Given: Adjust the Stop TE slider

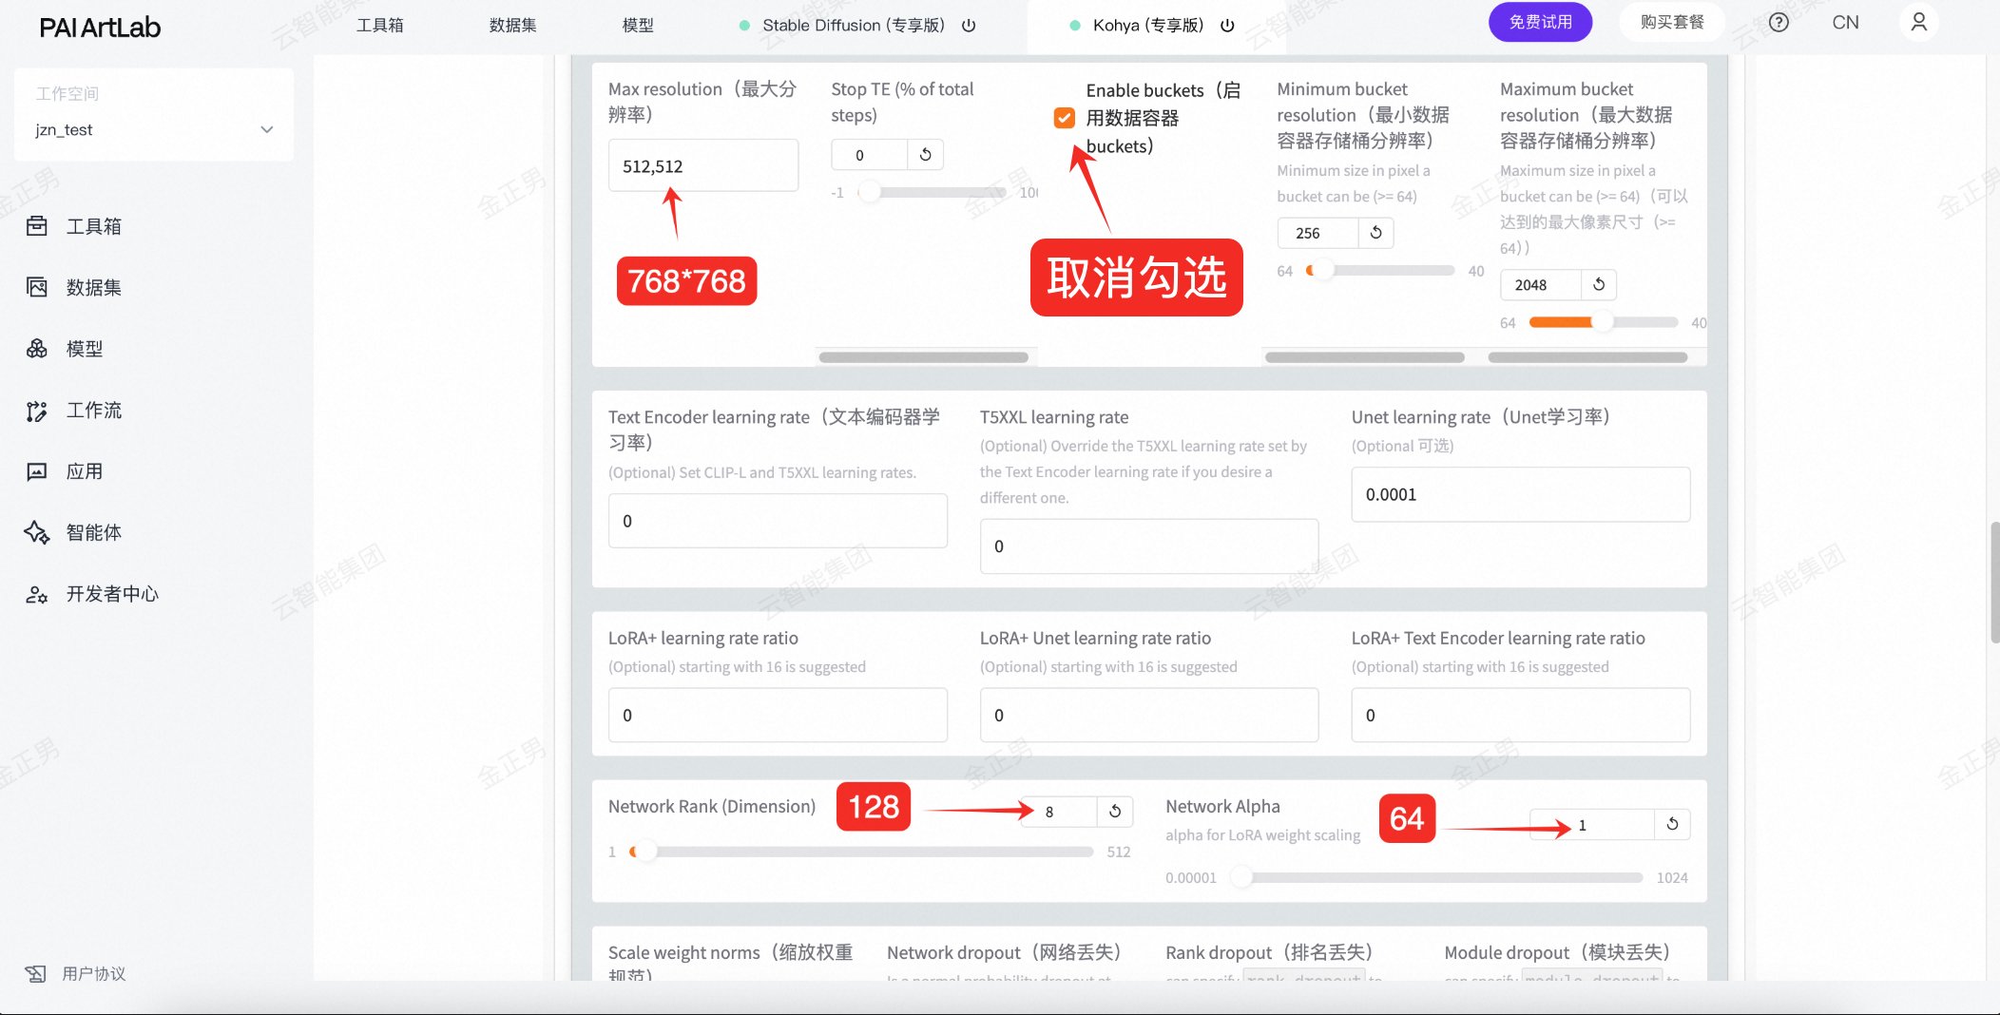Looking at the screenshot, I should pos(933,192).
